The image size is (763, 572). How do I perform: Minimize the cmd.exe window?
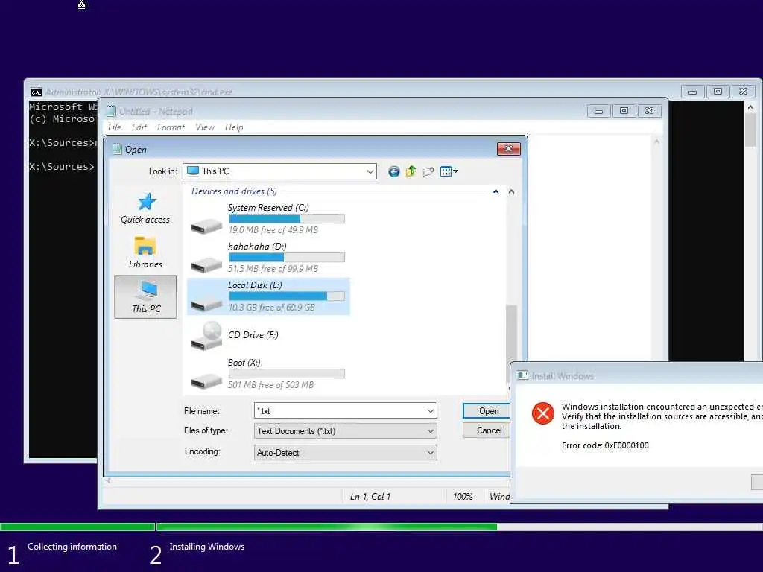tap(692, 92)
